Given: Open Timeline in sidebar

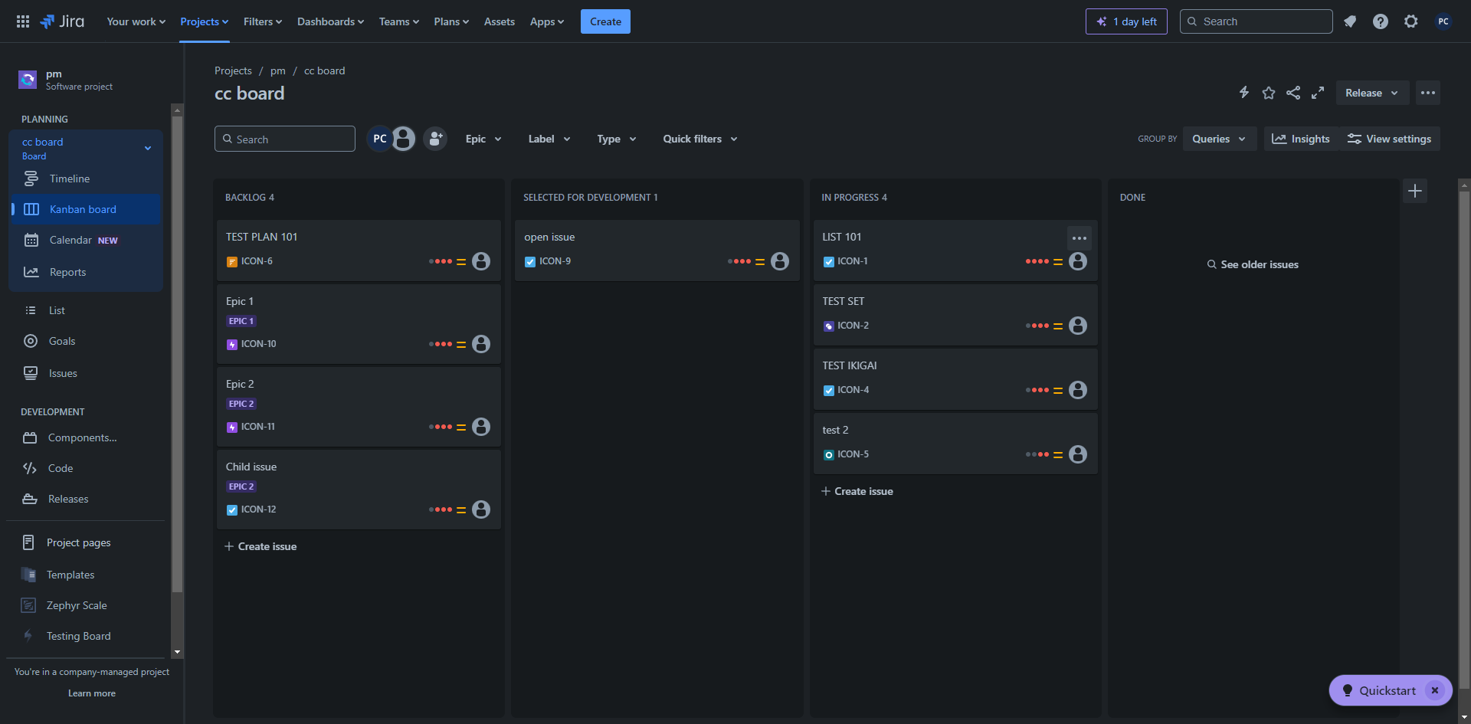Looking at the screenshot, I should 86,179.
